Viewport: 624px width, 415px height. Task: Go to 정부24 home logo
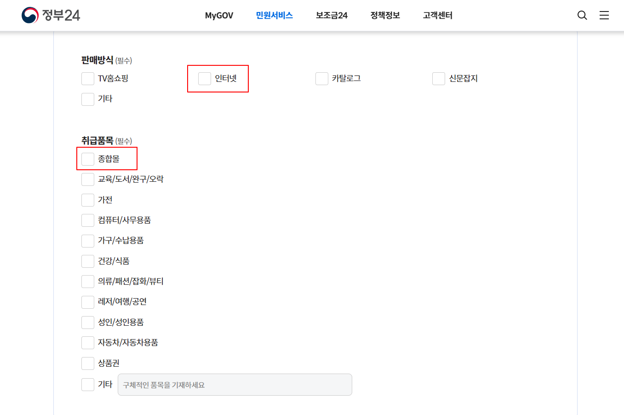(51, 15)
